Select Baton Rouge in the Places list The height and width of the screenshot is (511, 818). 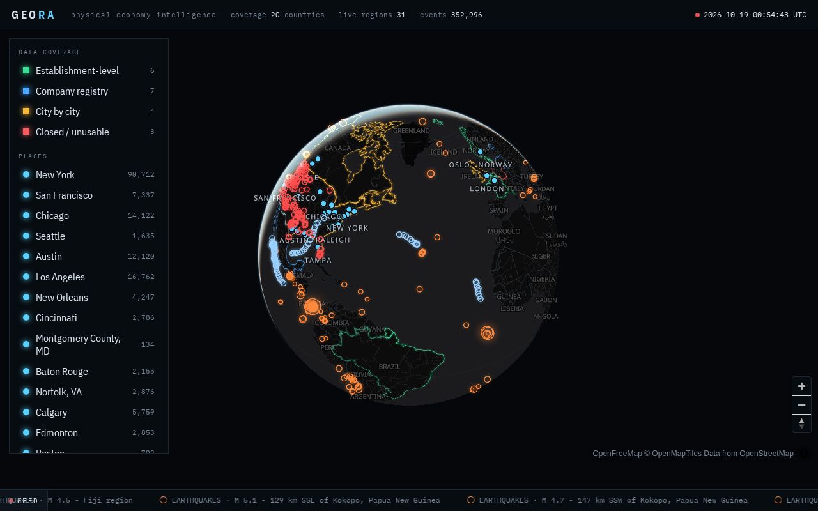[x=89, y=371]
